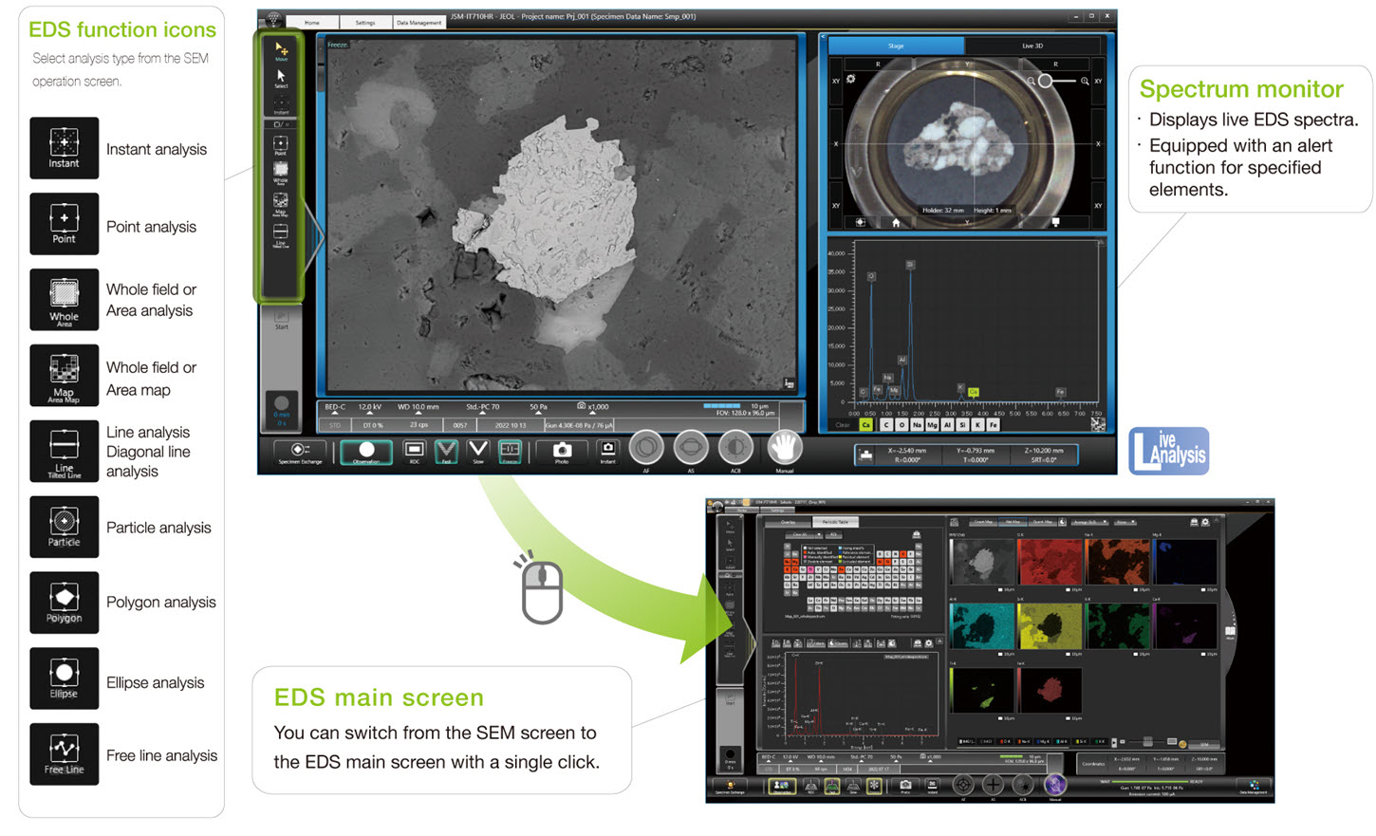Toggle the Ca element alert button
Image resolution: width=1376 pixels, height=836 pixels.
[865, 425]
